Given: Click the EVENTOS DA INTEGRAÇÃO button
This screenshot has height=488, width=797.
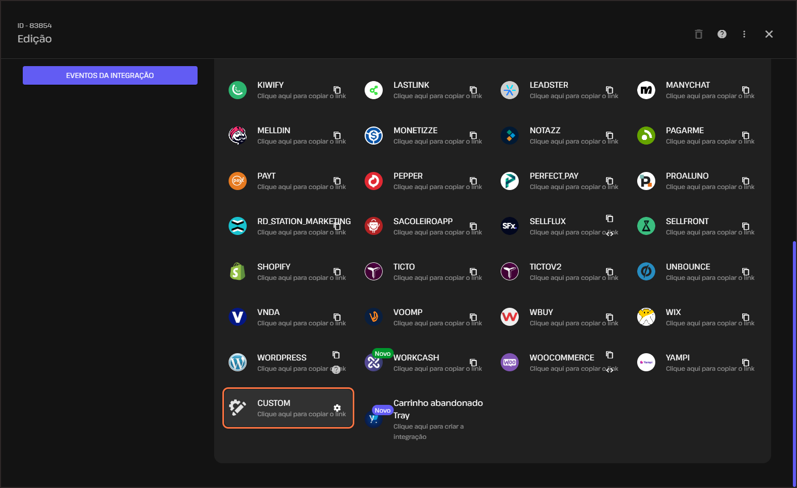Looking at the screenshot, I should pyautogui.click(x=110, y=75).
